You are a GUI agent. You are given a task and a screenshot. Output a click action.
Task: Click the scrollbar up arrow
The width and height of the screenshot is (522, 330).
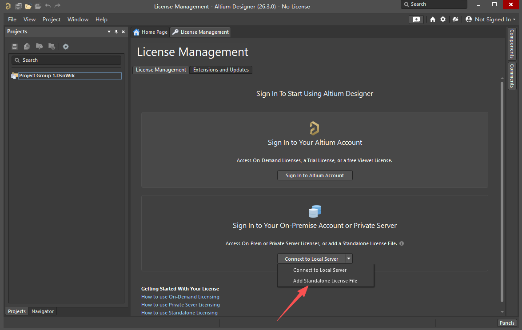(502, 78)
